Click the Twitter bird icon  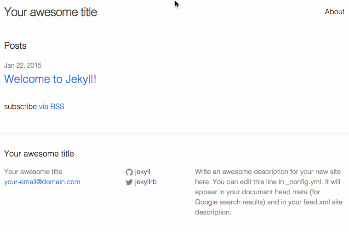coord(129,182)
